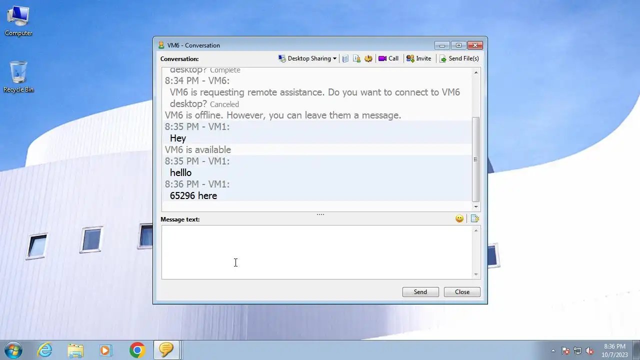Minimize the VM6 Conversation window
Screen dimensions: 640x360
tap(442, 45)
